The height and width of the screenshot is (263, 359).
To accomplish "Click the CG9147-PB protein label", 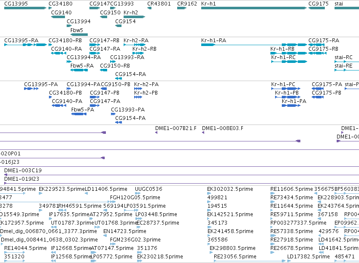I will coord(105,93).
